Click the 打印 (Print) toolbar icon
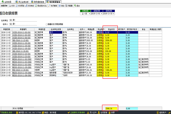 coord(12,5)
